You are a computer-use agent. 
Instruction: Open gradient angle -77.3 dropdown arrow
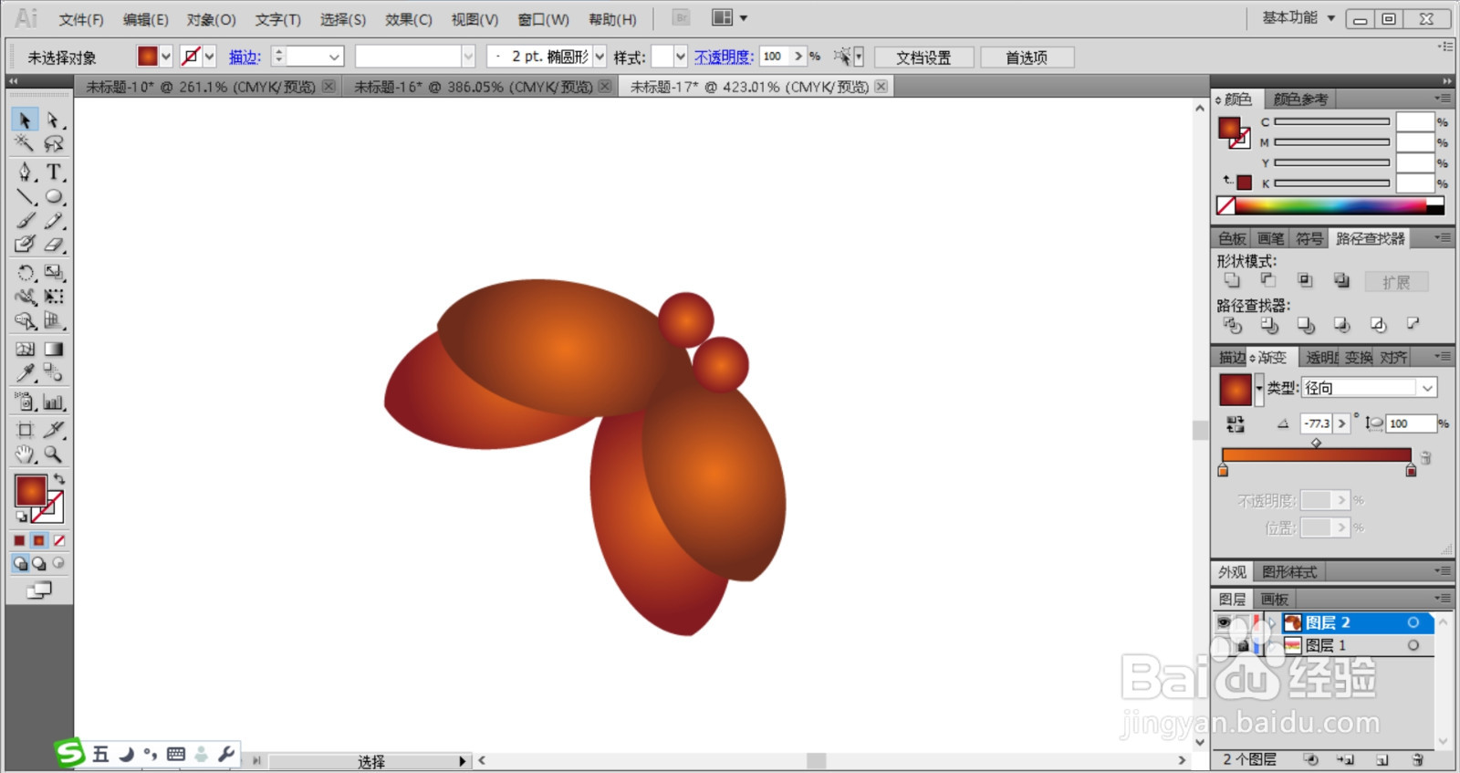tap(1341, 423)
